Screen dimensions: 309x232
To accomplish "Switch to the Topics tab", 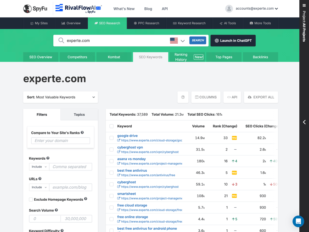I will tap(79, 114).
